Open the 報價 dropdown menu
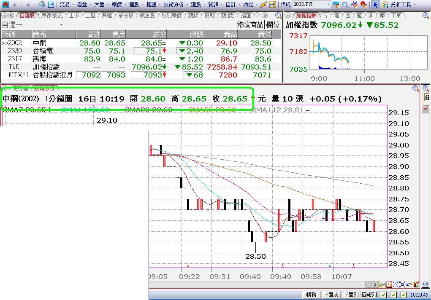 (119, 4)
